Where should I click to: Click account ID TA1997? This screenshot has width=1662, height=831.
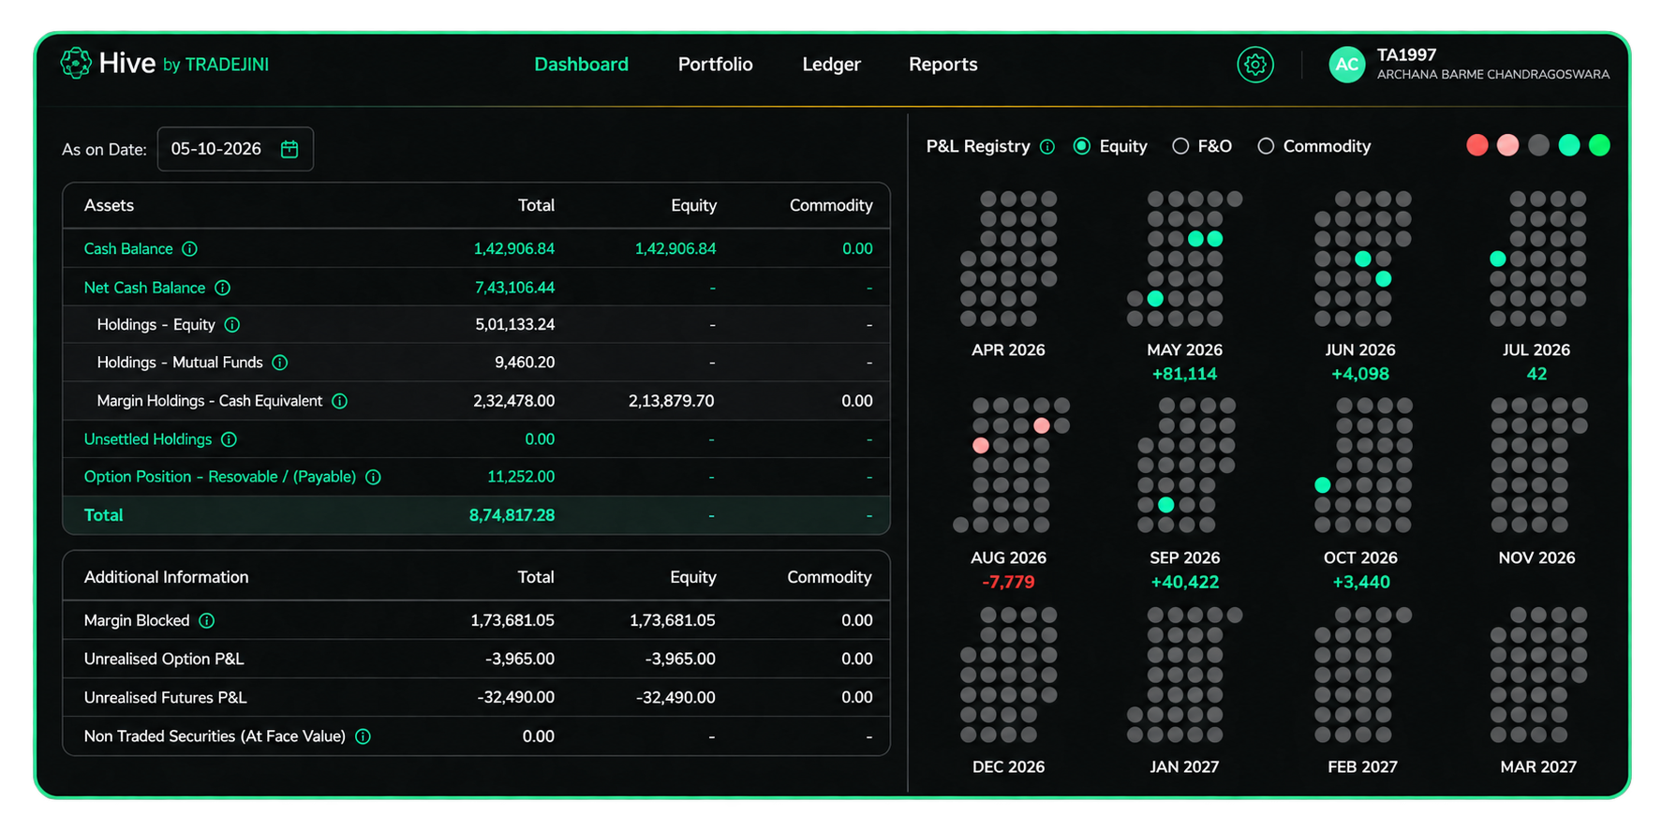[1406, 55]
